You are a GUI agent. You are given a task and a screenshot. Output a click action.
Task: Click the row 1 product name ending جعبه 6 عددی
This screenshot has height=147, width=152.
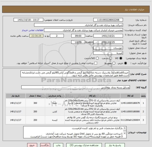click(92, 103)
